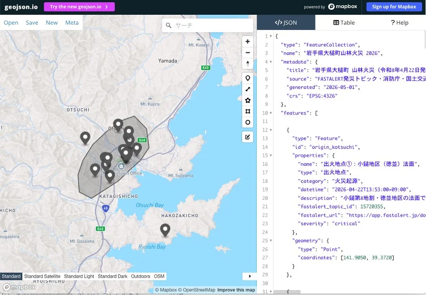Open the Mapbox attribution link
Viewport: 426px width, 295px height.
tap(166, 290)
